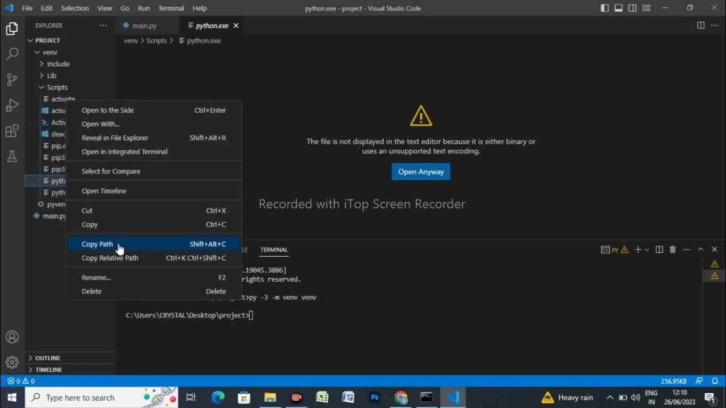Toggle secondary side bar layout icon

tap(632, 8)
